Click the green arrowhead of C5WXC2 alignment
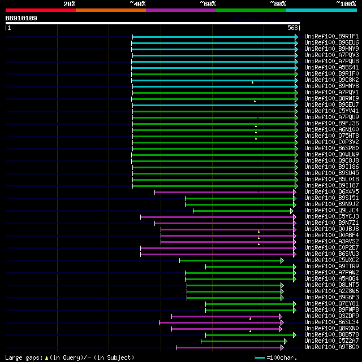 (282, 261)
